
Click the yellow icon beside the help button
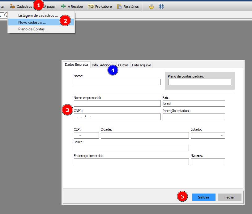point(151,6)
